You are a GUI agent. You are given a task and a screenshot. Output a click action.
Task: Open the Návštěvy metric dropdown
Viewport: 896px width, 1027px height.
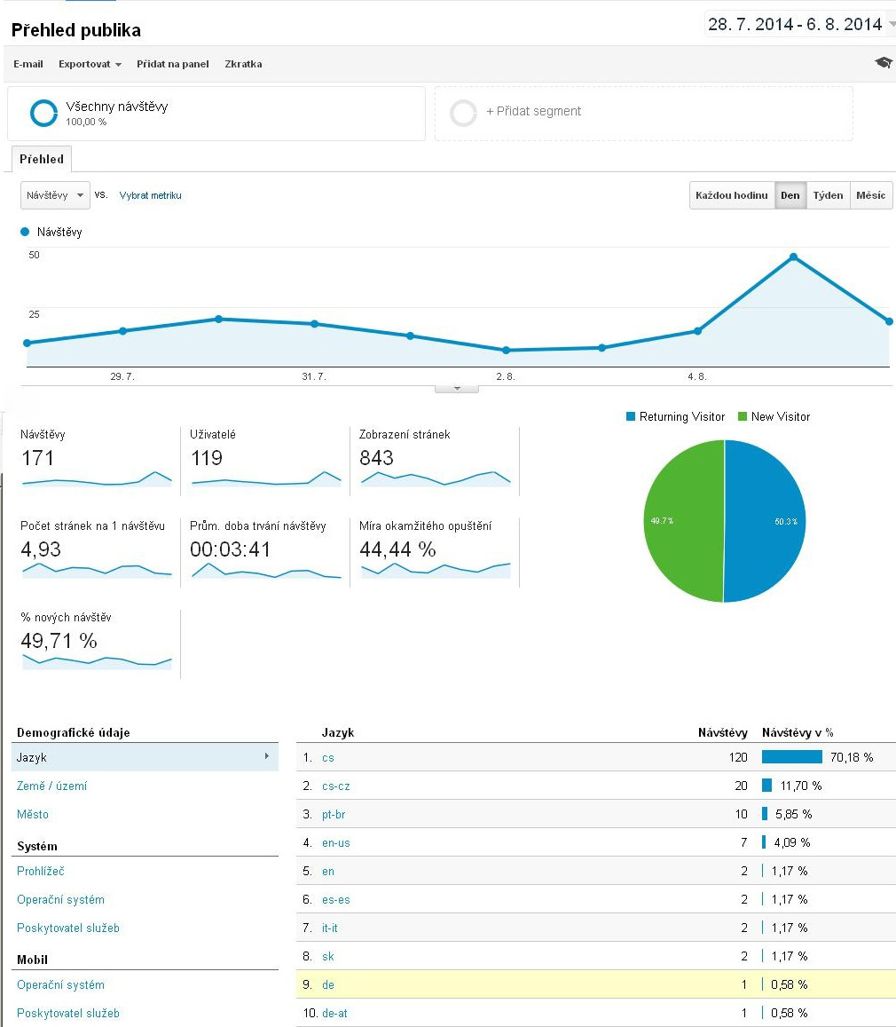(x=55, y=195)
